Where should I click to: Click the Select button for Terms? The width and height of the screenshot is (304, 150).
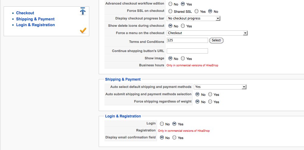pos(216,40)
